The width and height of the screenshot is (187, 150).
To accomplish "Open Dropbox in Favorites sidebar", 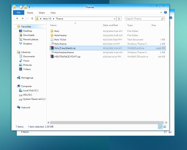I will pos(27,44).
